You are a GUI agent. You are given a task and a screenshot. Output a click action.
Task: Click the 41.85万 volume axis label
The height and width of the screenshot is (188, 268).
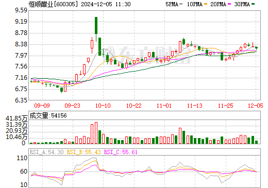pos(16,118)
